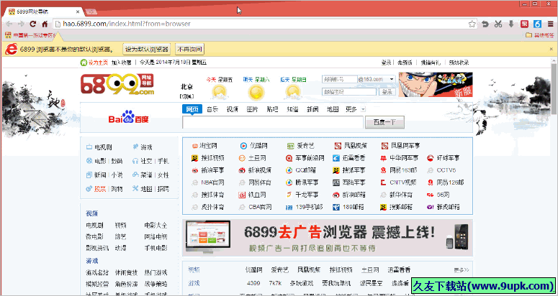Click the 6899网址导航 browser tab

pos(42,11)
